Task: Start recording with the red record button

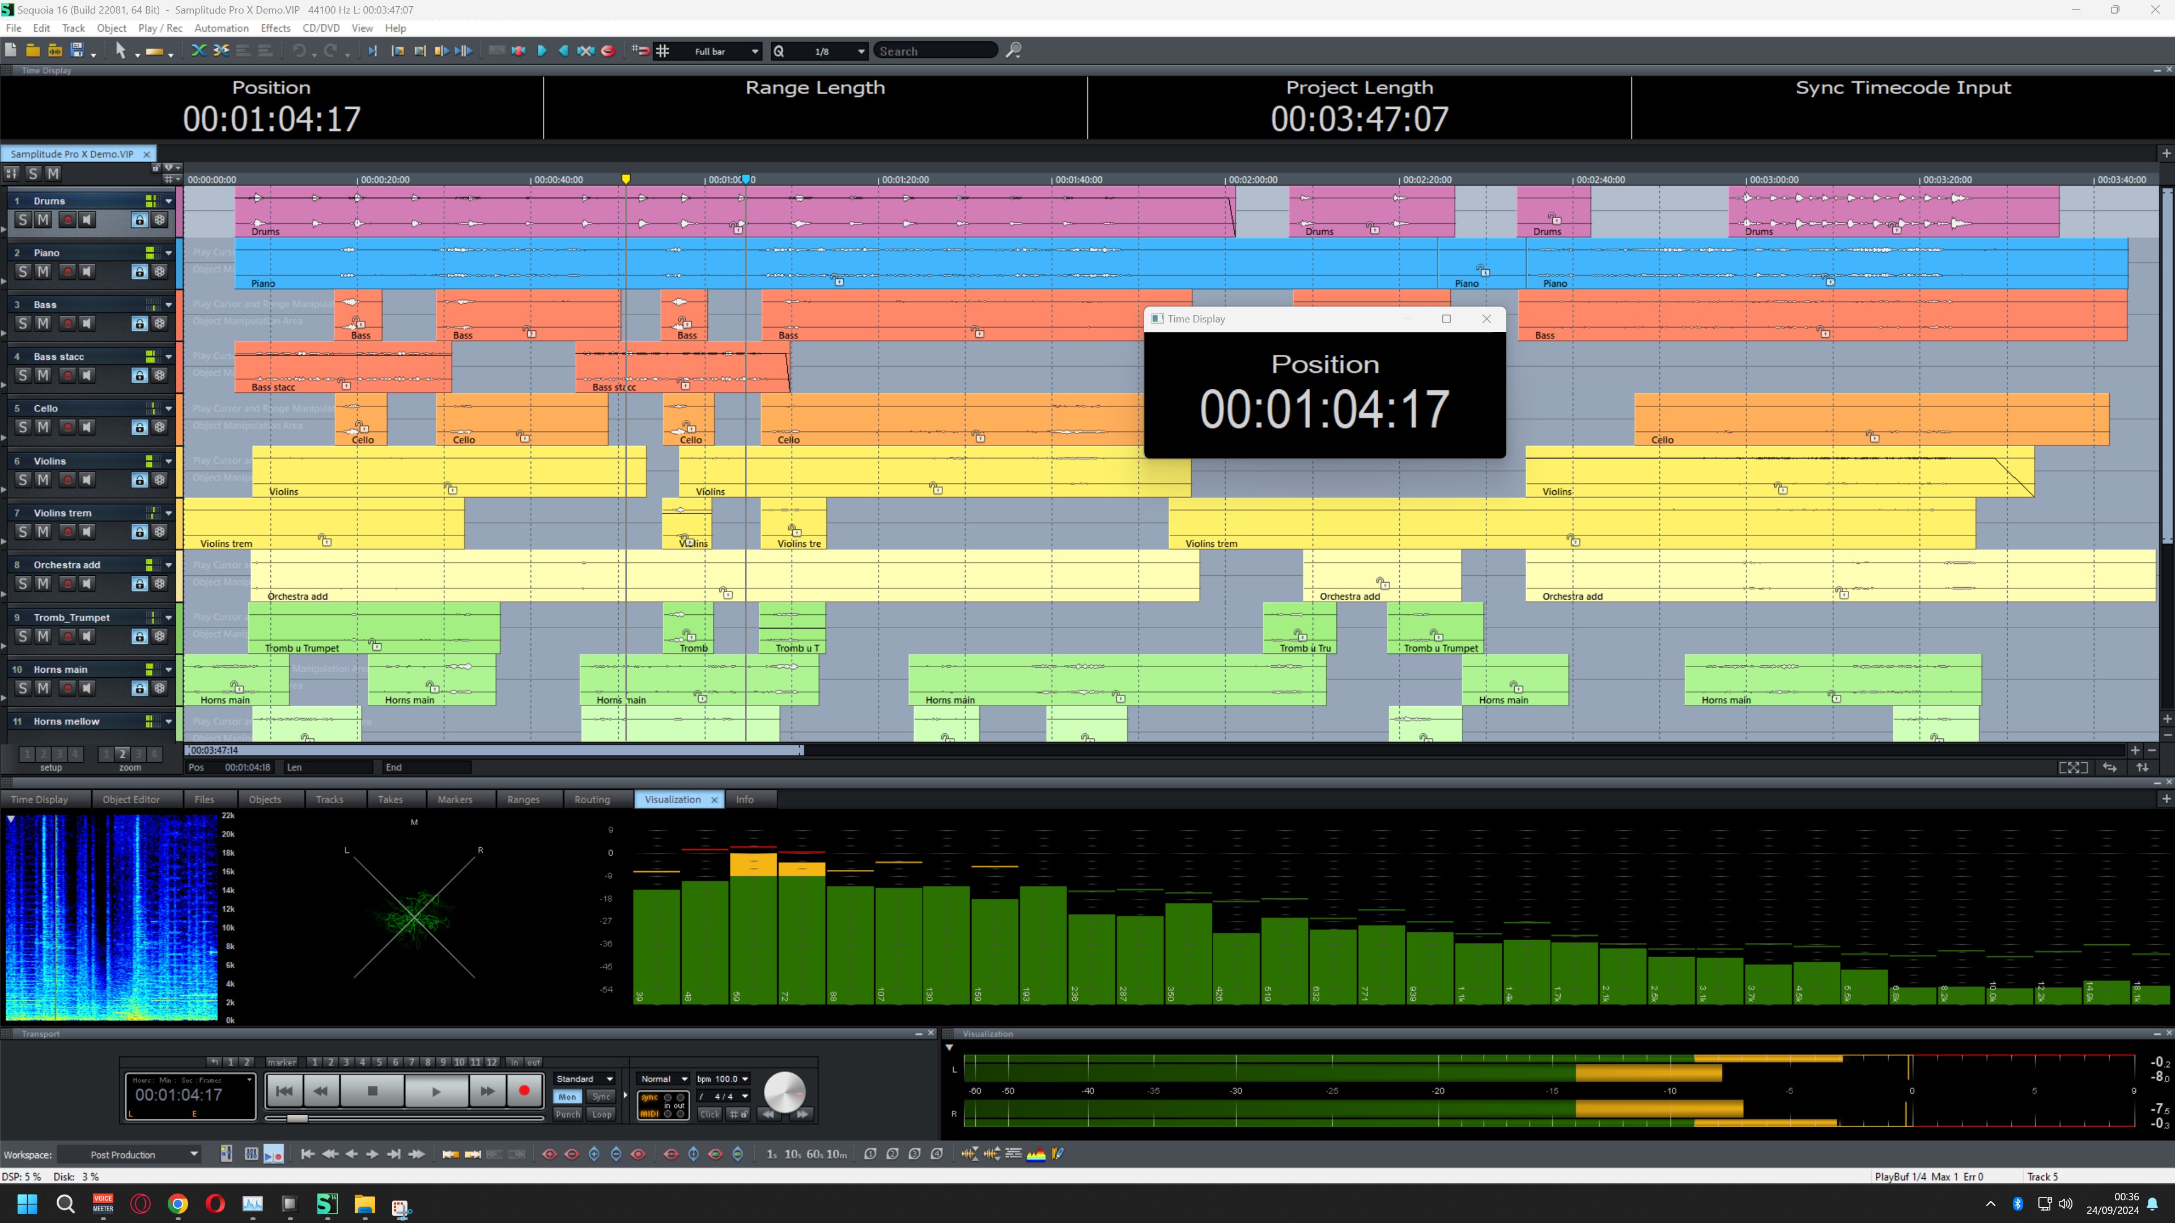Action: pos(524,1092)
